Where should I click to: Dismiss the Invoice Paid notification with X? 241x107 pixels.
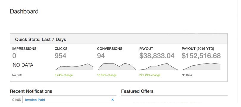coord(112,100)
